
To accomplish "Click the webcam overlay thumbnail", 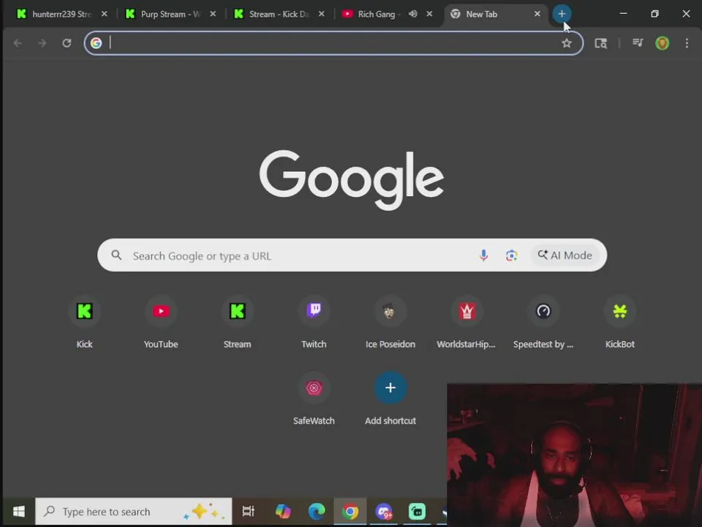I will (575, 455).
